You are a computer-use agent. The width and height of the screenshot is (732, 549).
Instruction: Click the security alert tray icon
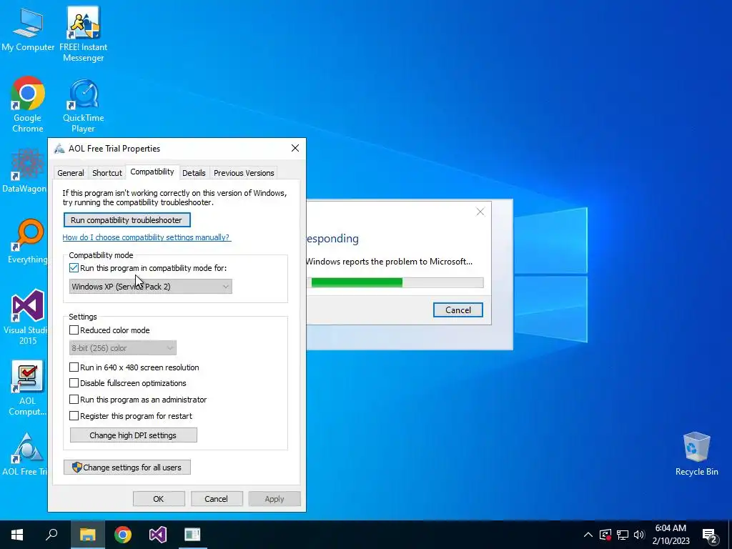(x=605, y=535)
